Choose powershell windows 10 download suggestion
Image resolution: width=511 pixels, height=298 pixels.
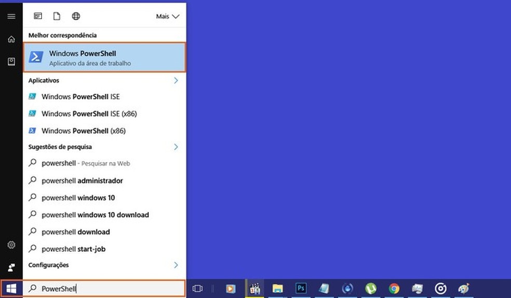(x=104, y=215)
